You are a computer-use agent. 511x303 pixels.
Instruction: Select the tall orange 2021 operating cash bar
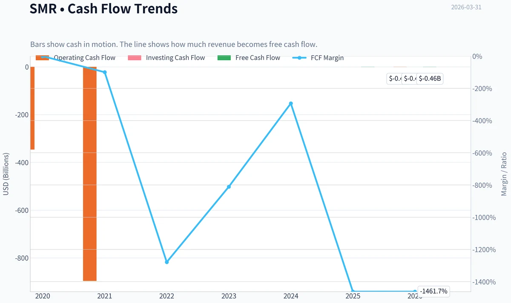pyautogui.click(x=90, y=174)
